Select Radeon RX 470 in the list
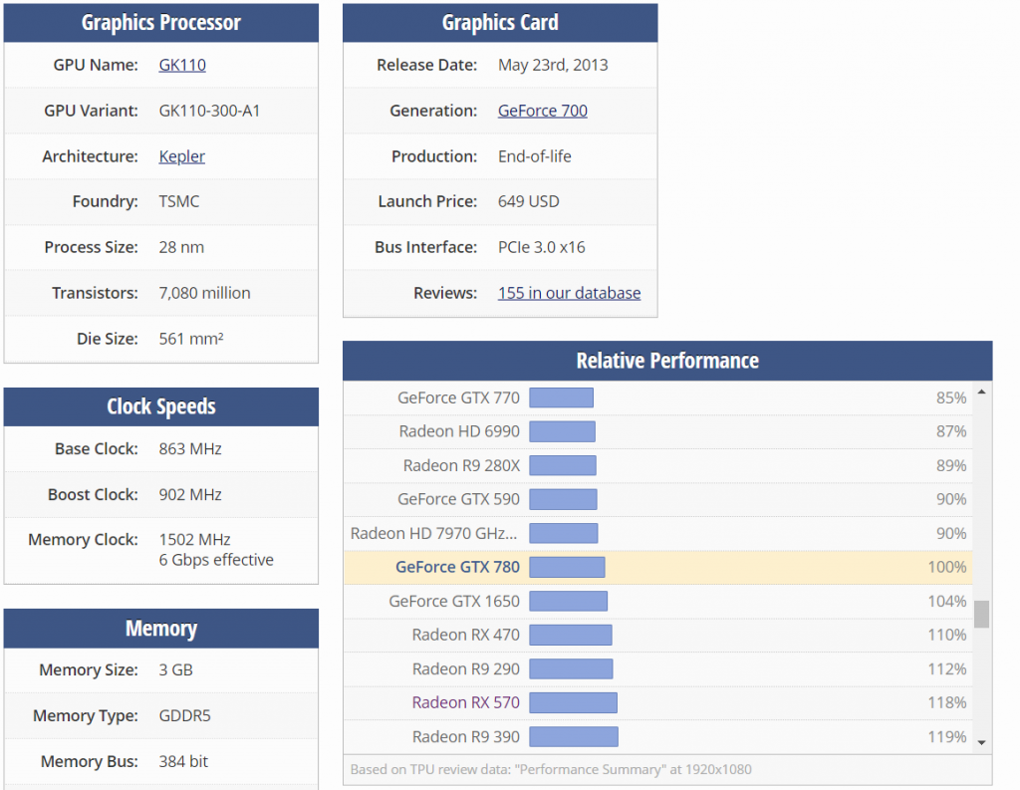Screen dimensions: 1020x790 465,635
